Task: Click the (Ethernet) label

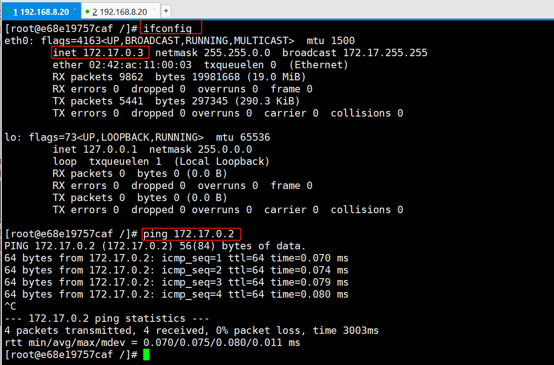Action: [319, 65]
